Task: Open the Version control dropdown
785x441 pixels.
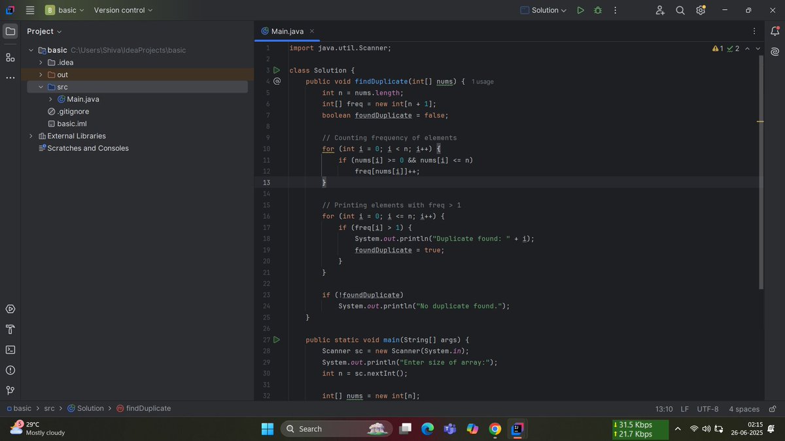Action: click(x=123, y=10)
